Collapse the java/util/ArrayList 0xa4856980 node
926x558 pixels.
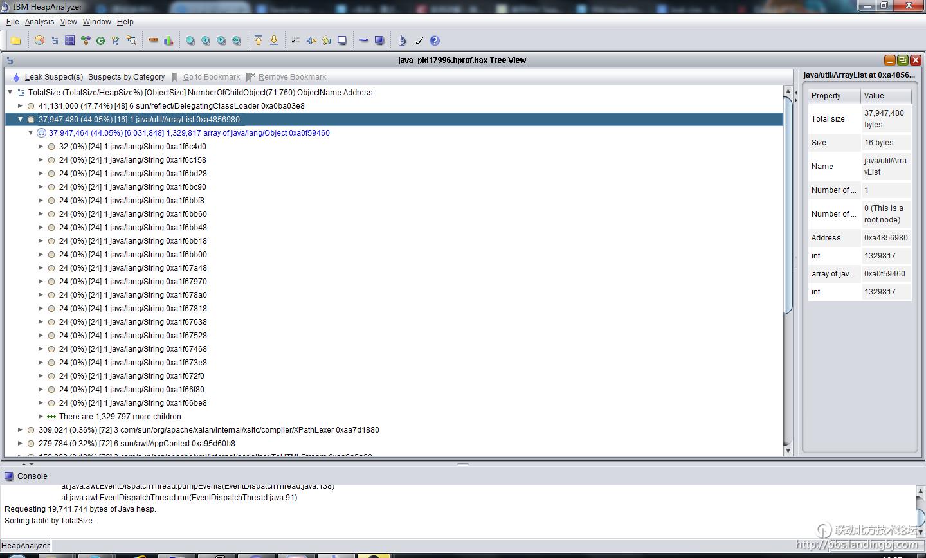pyautogui.click(x=20, y=120)
